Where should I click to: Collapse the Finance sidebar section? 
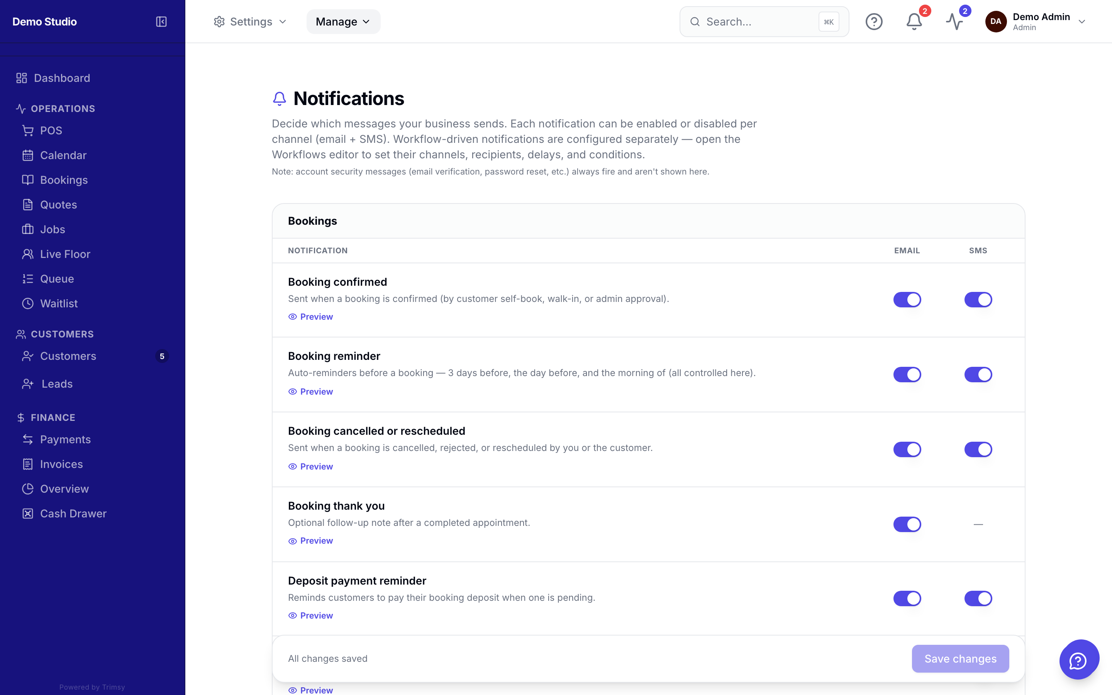coord(46,417)
